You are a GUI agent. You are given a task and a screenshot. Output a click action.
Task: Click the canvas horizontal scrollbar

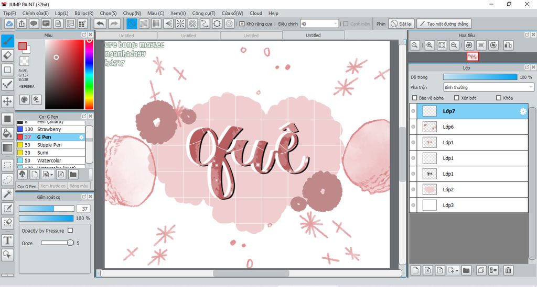(x=251, y=273)
